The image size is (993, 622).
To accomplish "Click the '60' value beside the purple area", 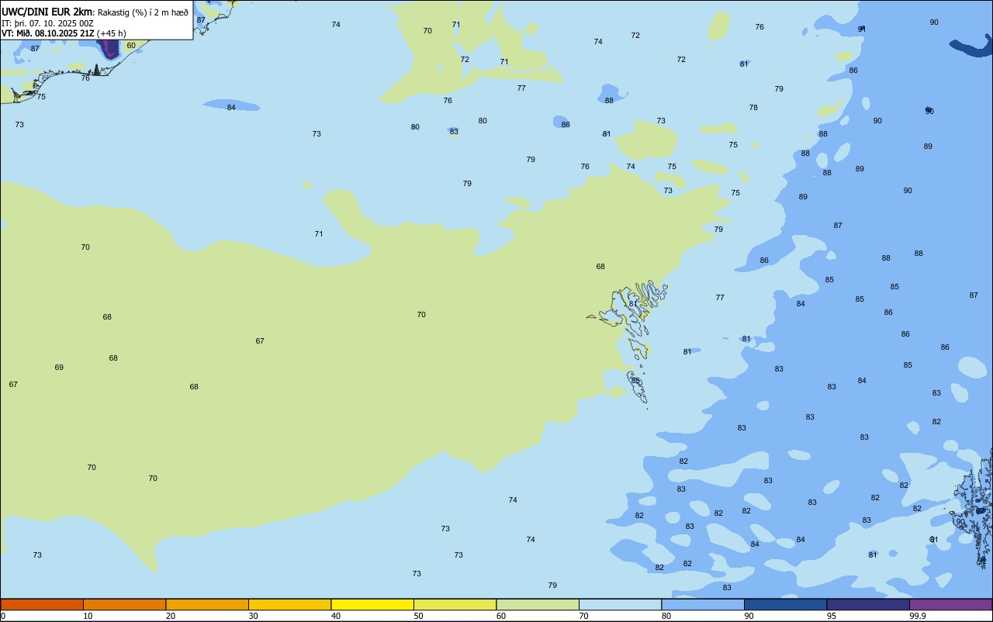I will tap(131, 46).
